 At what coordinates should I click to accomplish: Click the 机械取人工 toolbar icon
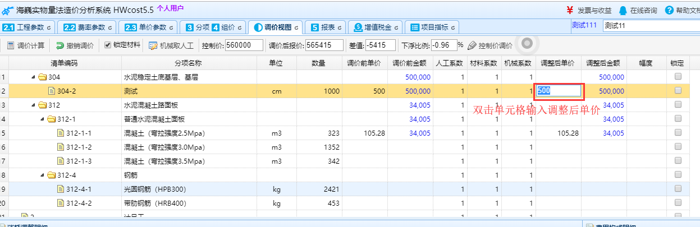pos(153,45)
